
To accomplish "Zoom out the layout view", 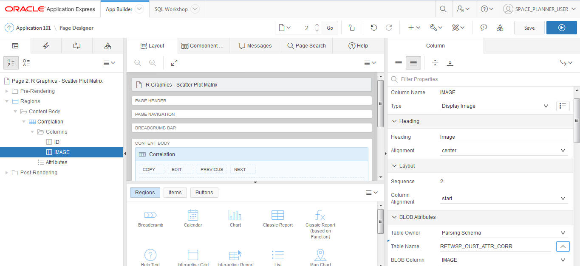I will [138, 63].
